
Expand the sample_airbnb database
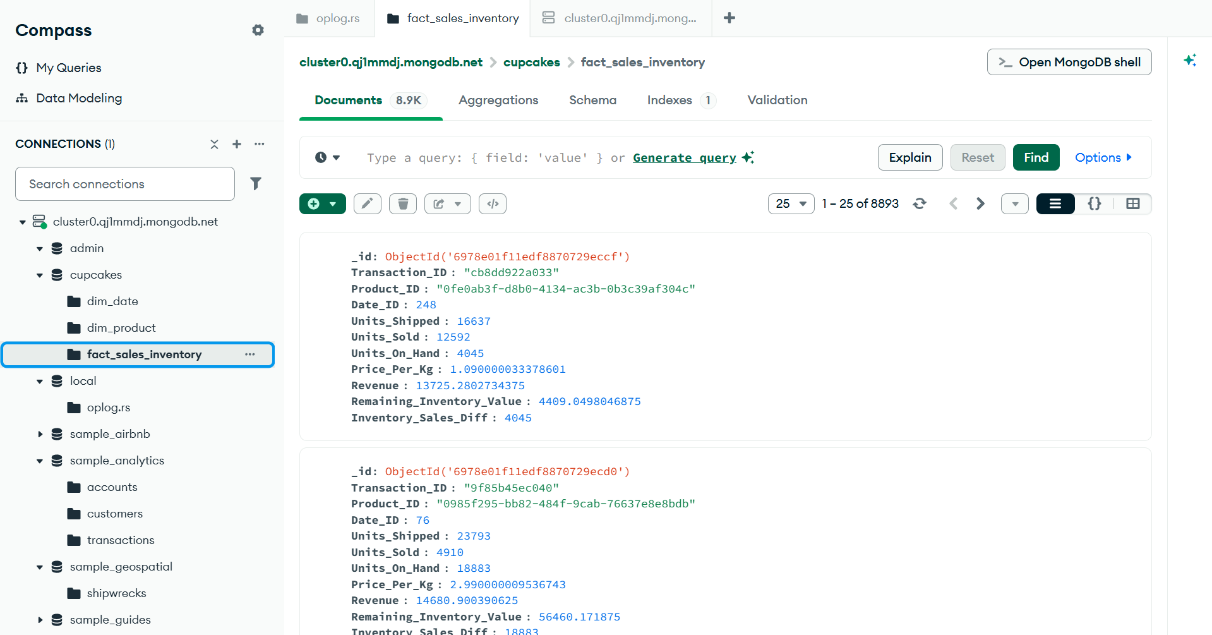click(x=40, y=434)
